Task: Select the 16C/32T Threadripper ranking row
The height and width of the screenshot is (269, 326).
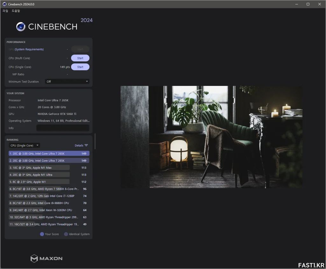Action: pos(49,224)
